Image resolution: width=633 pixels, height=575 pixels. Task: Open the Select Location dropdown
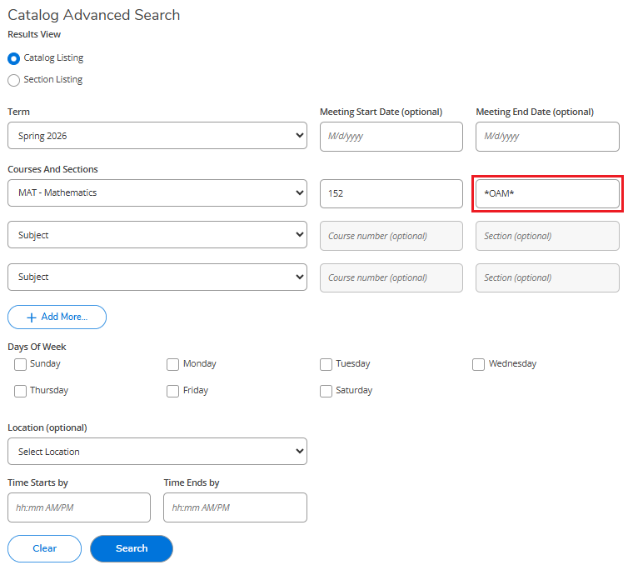tap(157, 452)
